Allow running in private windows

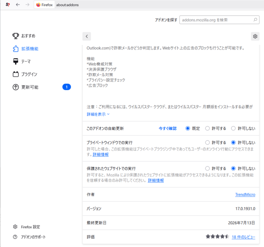207,142
